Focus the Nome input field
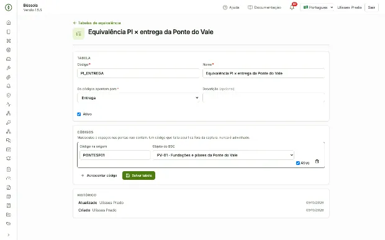The width and height of the screenshot is (385, 240). [x=263, y=73]
